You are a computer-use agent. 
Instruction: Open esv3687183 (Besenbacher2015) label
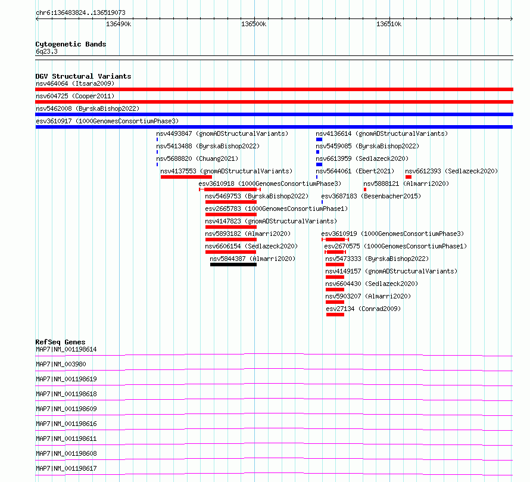click(371, 196)
